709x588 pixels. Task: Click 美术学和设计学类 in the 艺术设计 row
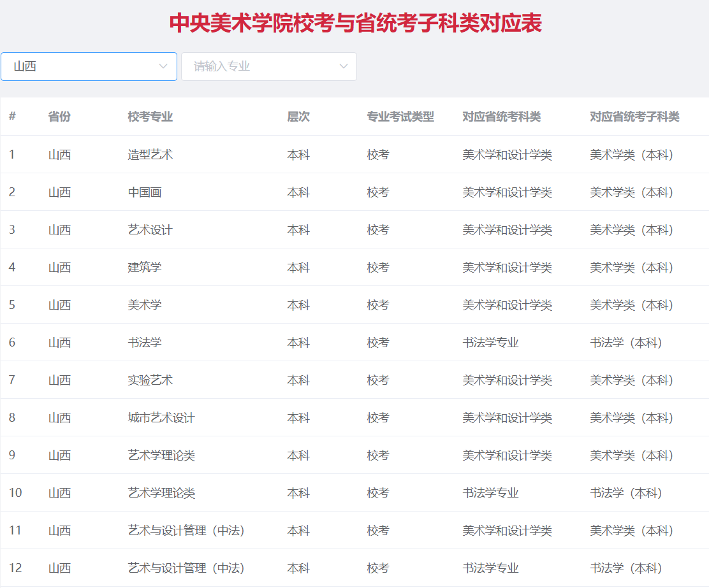507,229
